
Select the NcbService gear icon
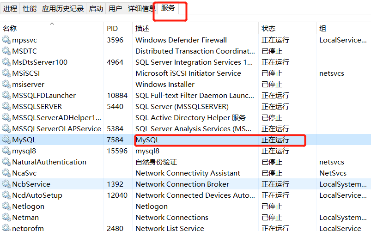(x=6, y=184)
